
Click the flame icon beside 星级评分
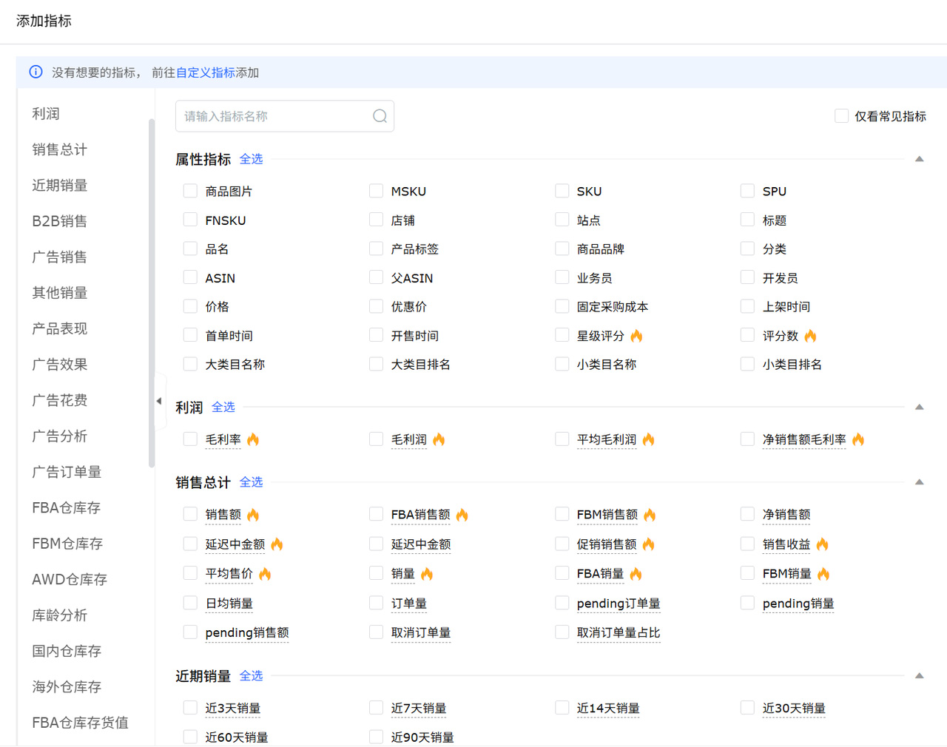tap(636, 336)
